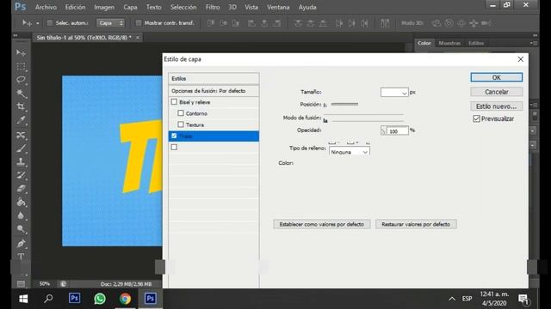Select the Eyedropper tool
The image size is (551, 309).
pyautogui.click(x=21, y=120)
